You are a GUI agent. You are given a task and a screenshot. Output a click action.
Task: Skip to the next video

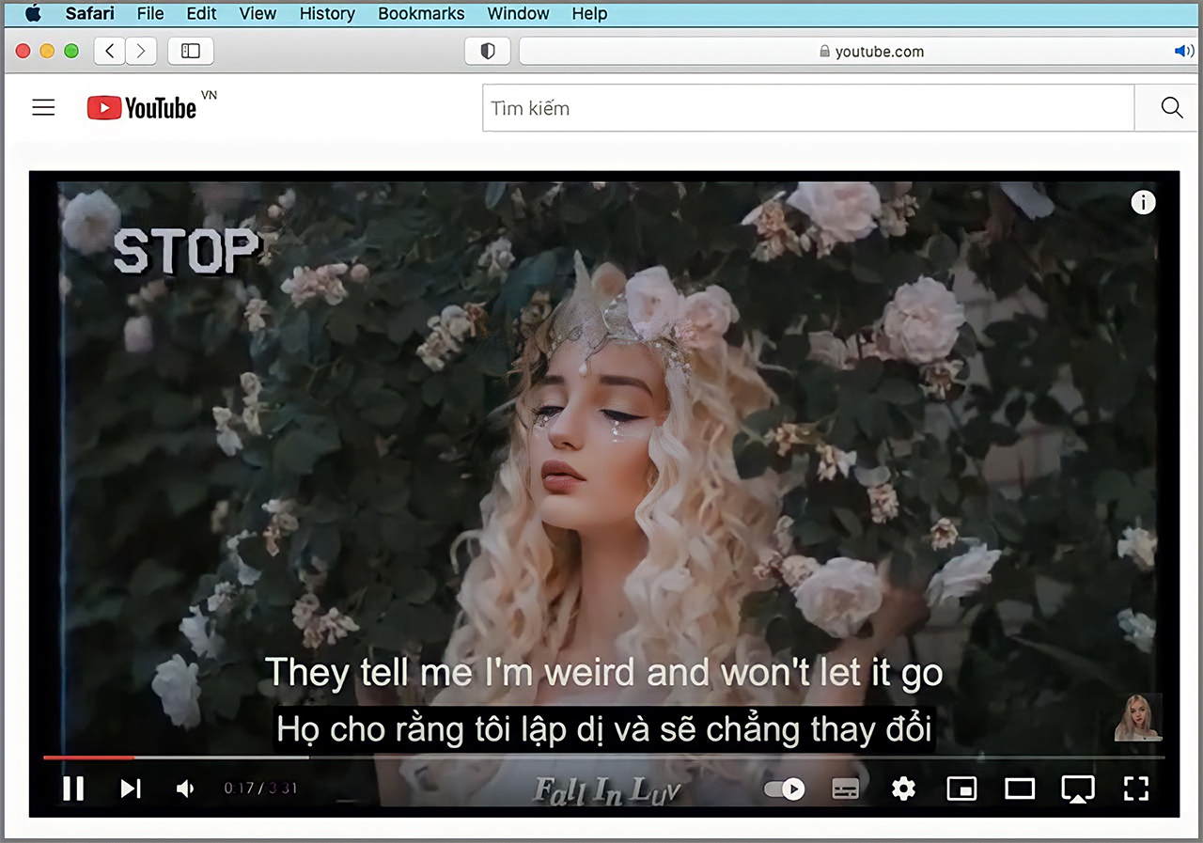(131, 788)
